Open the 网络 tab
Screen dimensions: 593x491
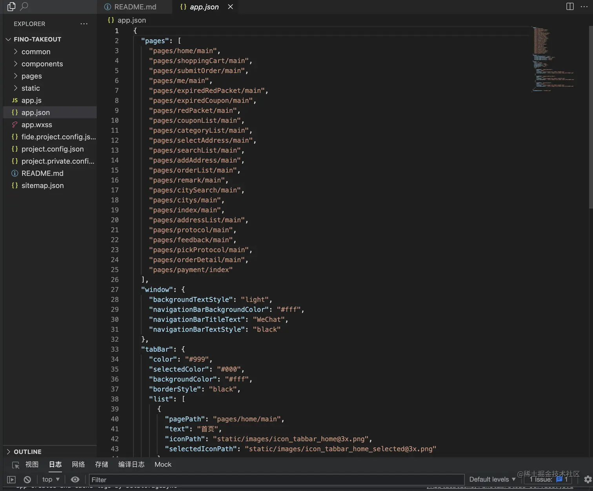(x=78, y=465)
